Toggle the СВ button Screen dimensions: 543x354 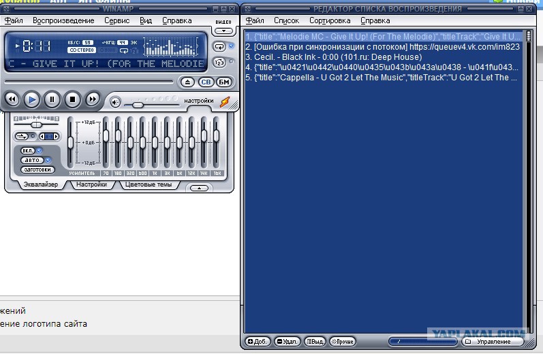[x=206, y=82]
